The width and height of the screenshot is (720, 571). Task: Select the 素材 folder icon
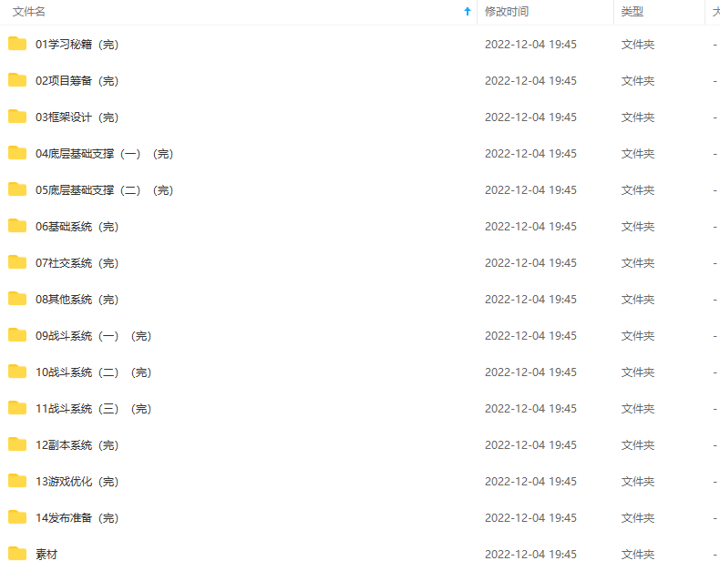[17, 554]
